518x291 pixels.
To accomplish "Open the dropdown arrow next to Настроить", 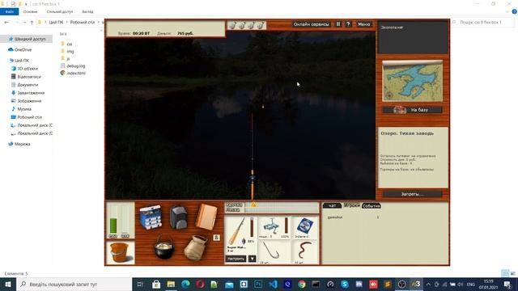I will point(252,259).
